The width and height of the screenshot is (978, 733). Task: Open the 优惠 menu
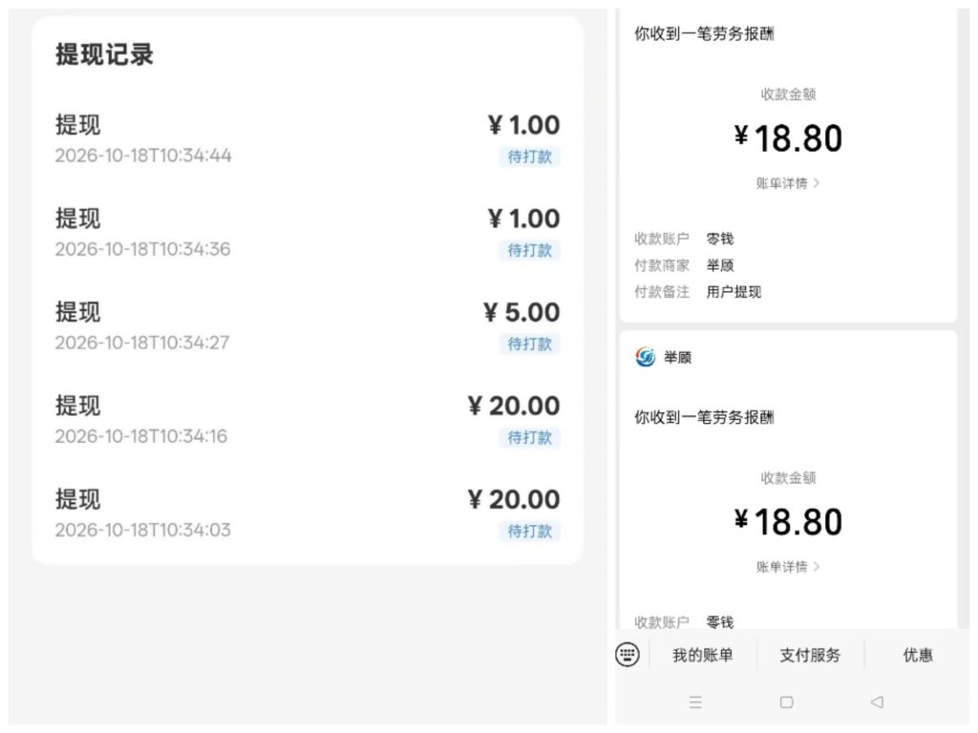pyautogui.click(x=918, y=655)
